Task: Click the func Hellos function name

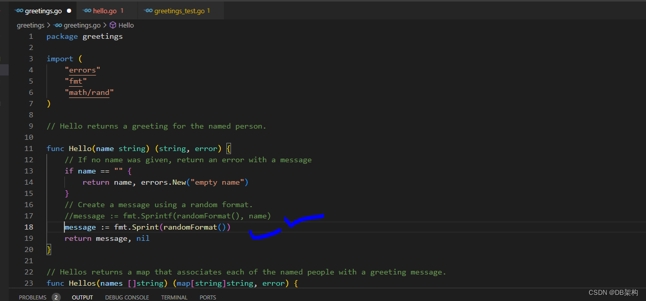Action: point(82,283)
